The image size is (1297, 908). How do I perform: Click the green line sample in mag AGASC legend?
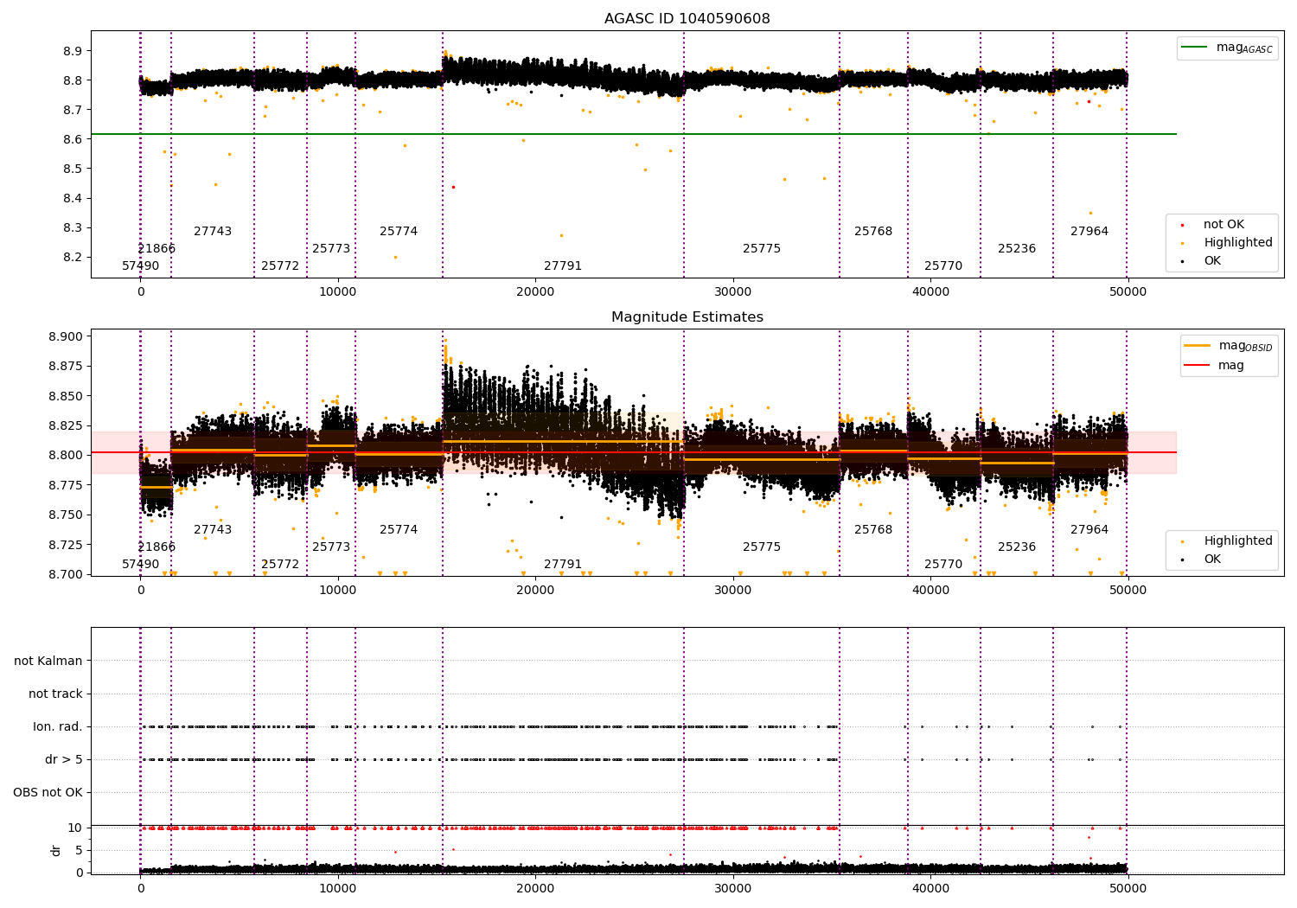(x=1195, y=48)
